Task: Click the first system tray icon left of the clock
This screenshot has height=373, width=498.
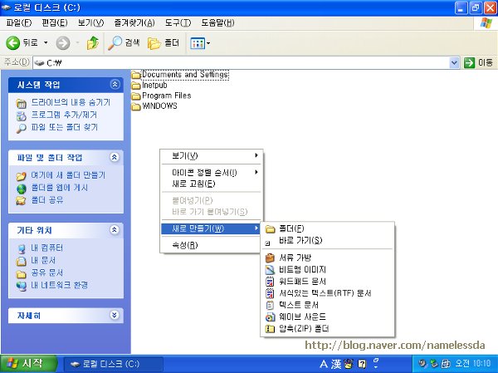Action: [422, 364]
